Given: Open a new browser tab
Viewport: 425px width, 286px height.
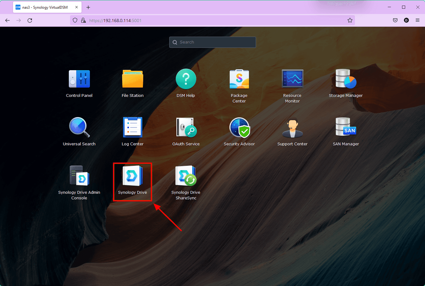Looking at the screenshot, I should click(88, 7).
